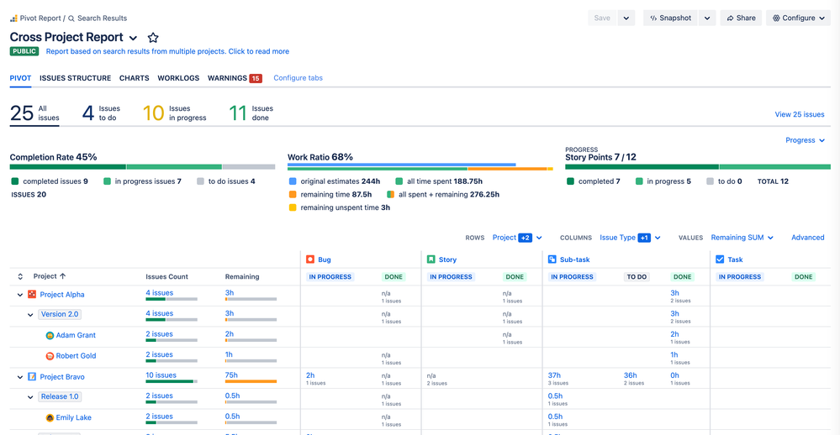Click the 2h Bug in-progress value for Bravo

(310, 375)
